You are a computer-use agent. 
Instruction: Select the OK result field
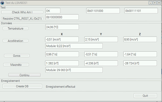pos(53,11)
